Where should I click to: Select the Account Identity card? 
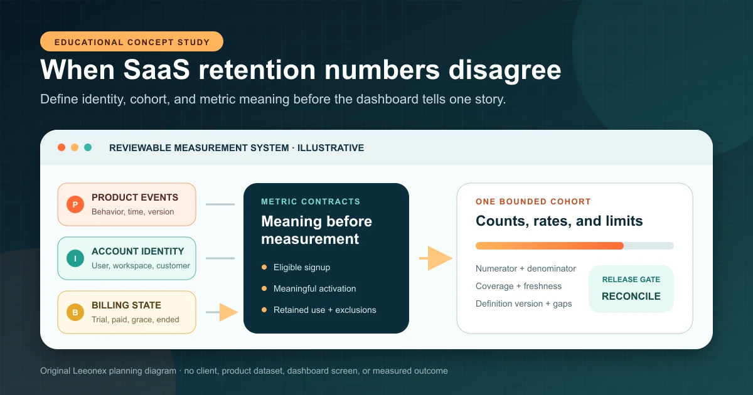coord(127,258)
